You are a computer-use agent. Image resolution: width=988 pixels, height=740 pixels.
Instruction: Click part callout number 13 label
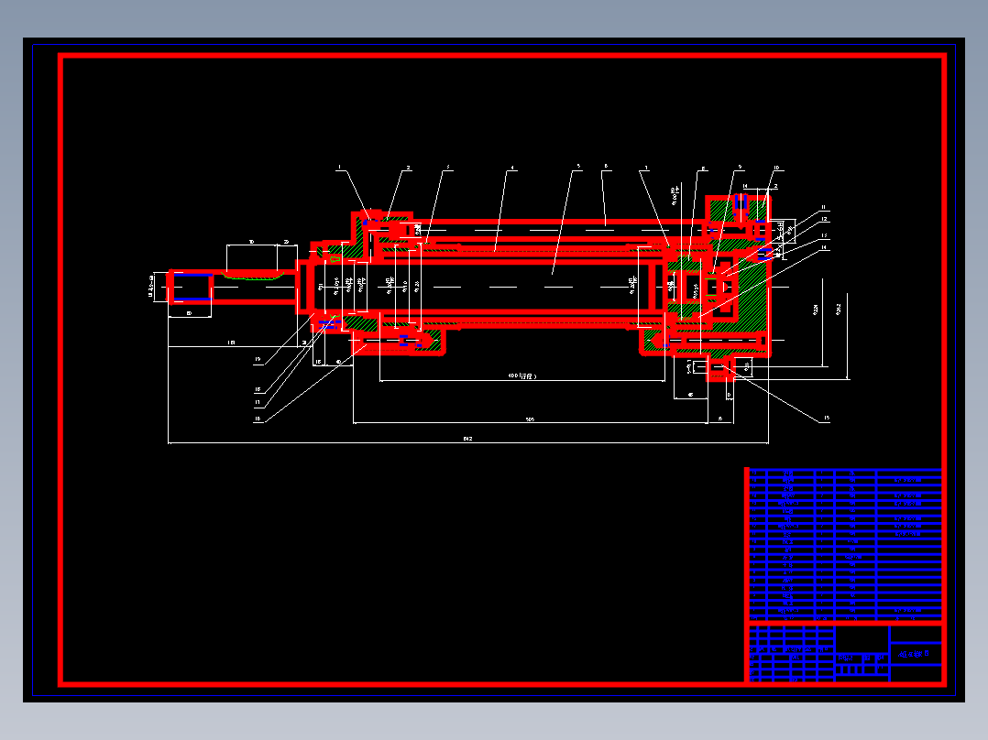coord(824,235)
